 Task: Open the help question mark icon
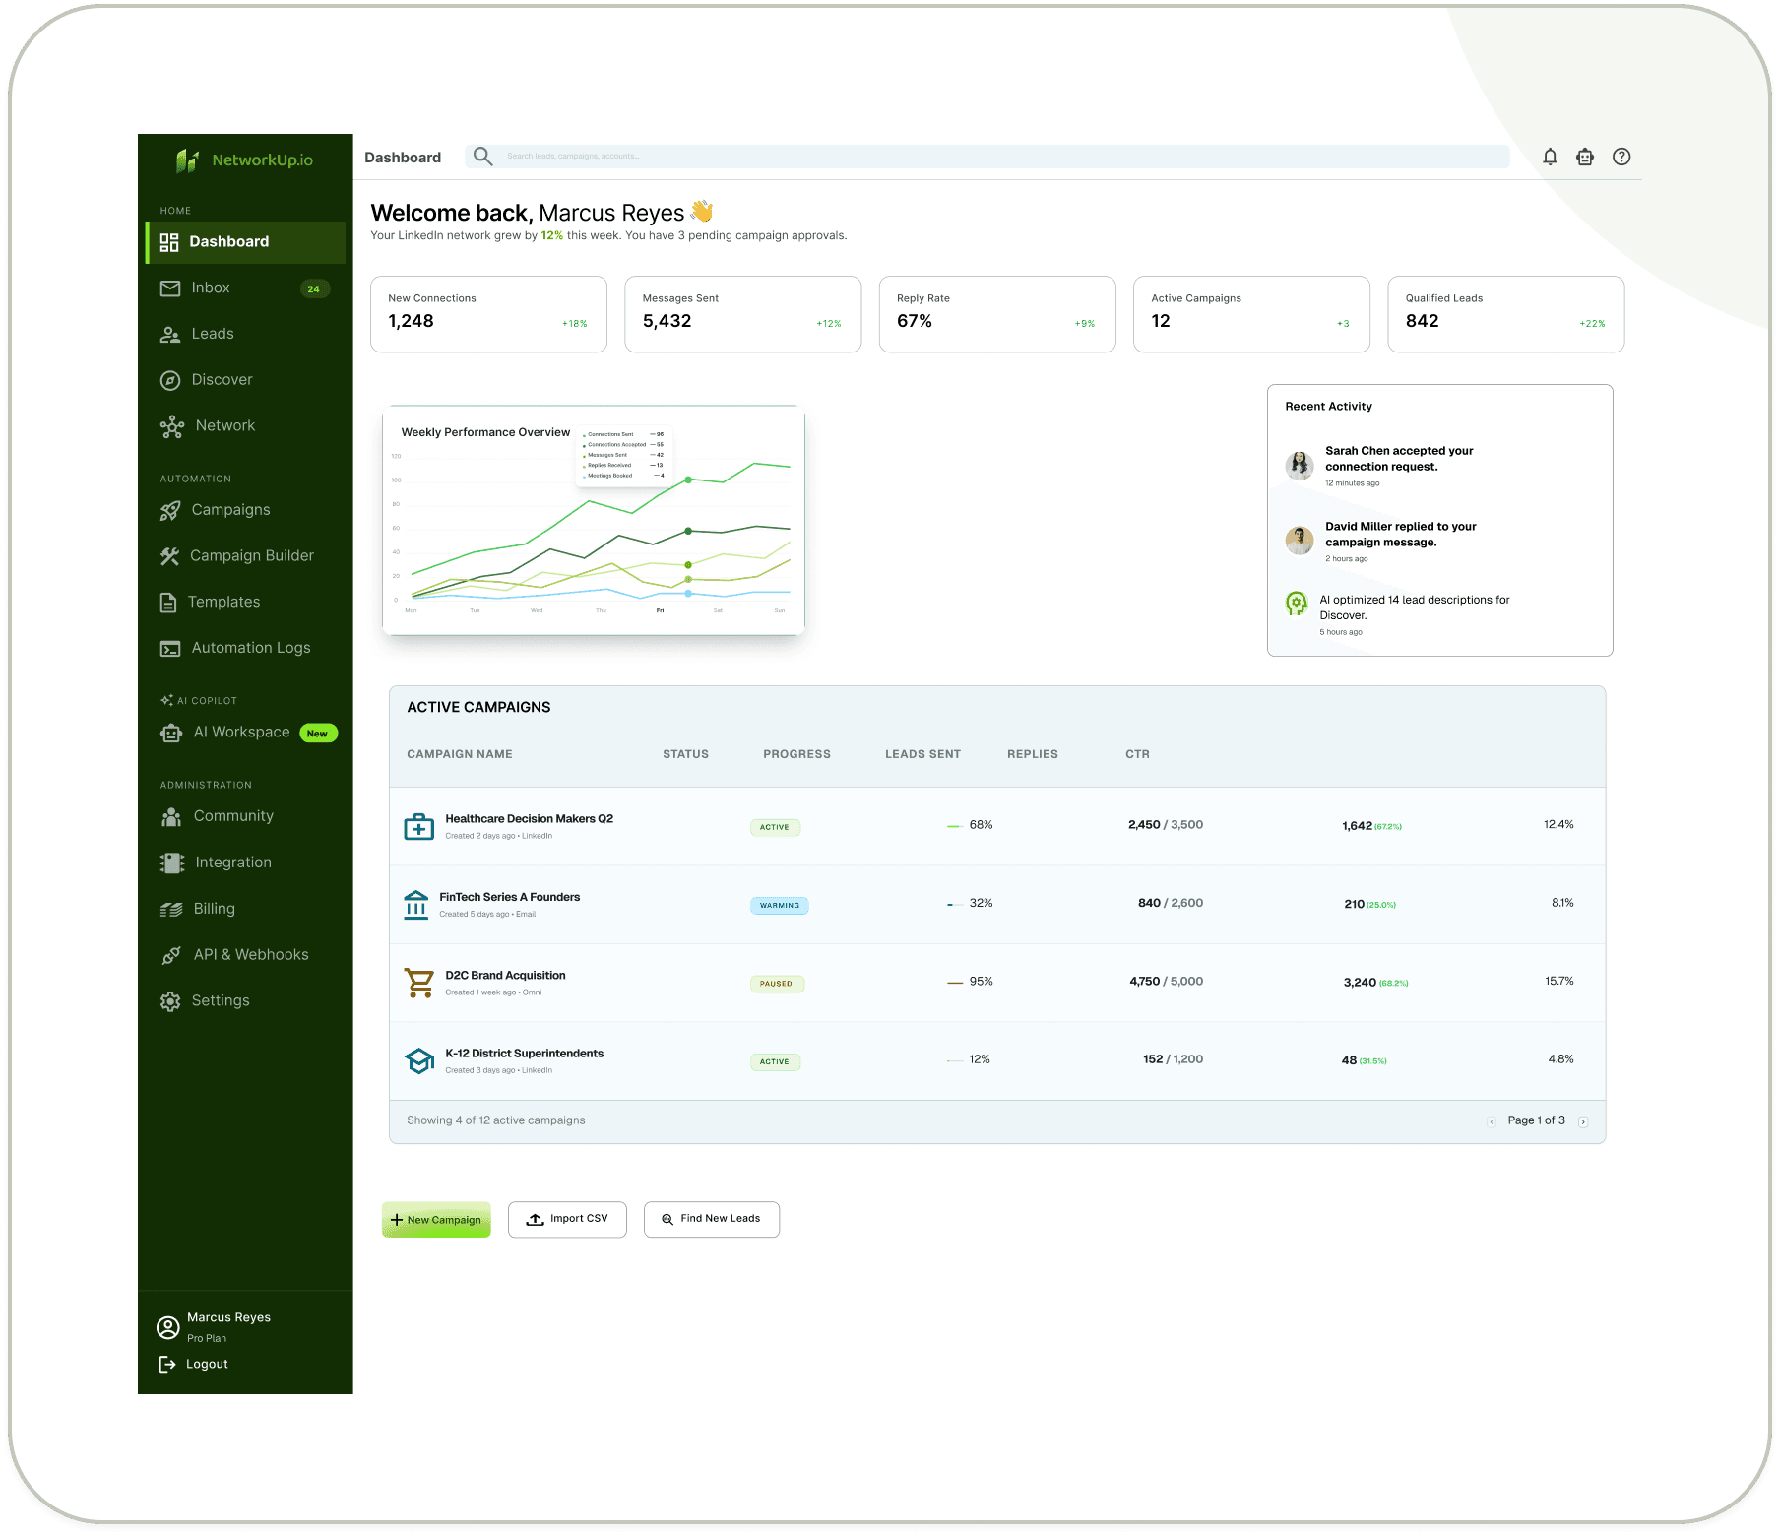click(1621, 157)
